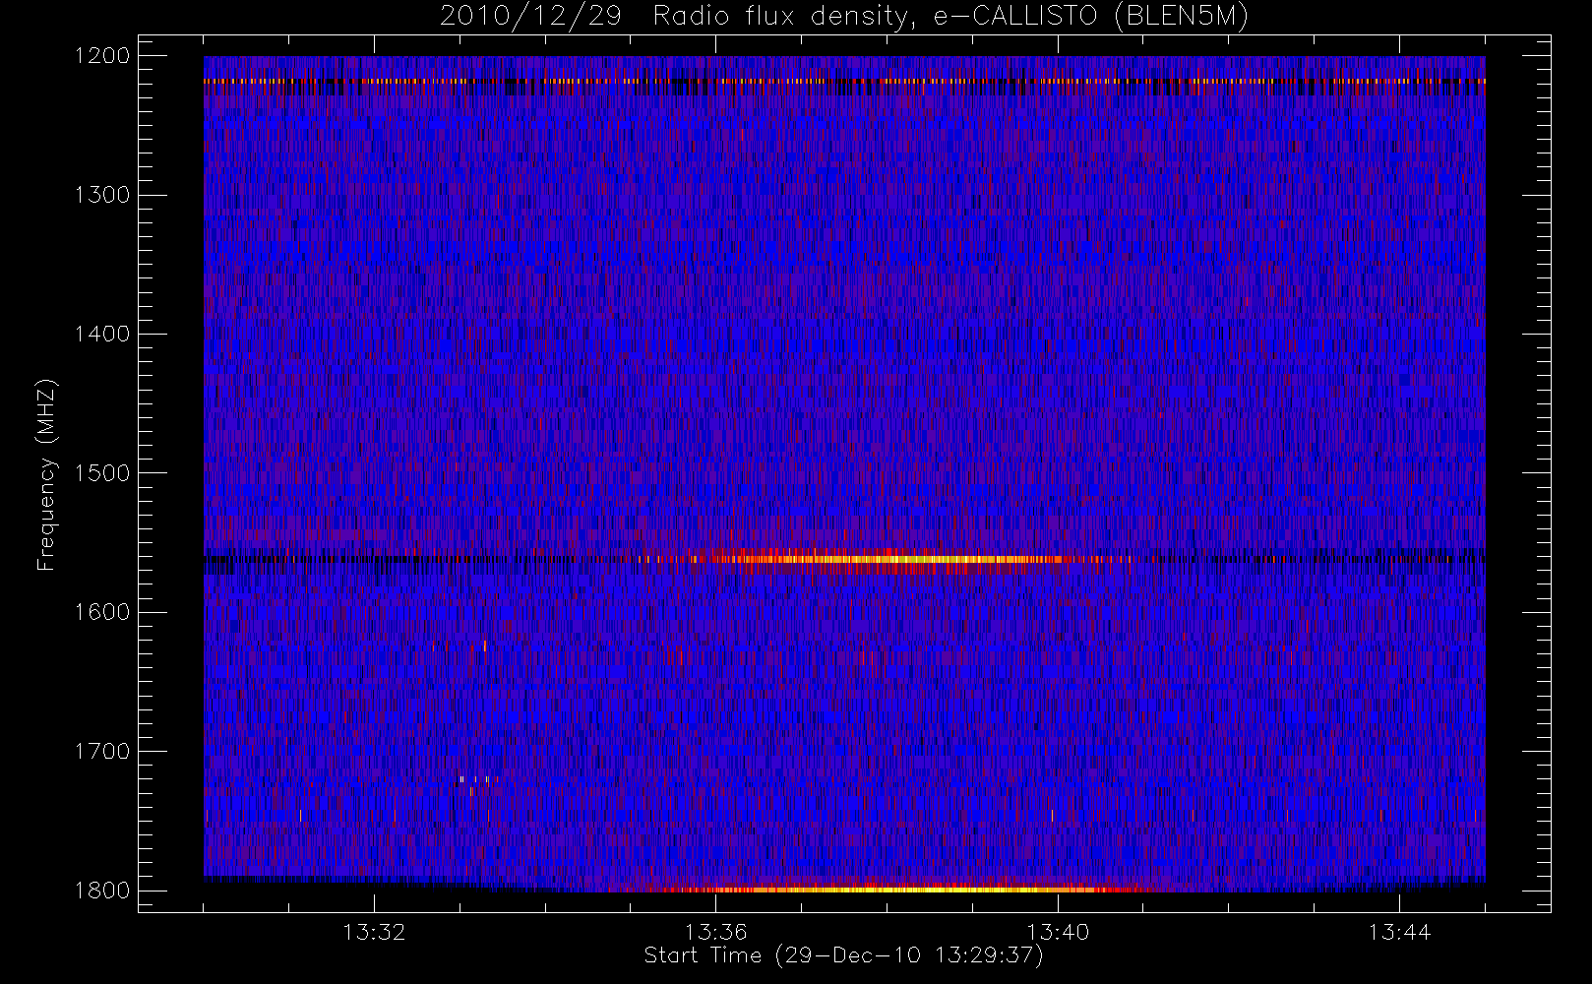
Task: Click the 1200 frequency tick label
Action: tap(102, 56)
